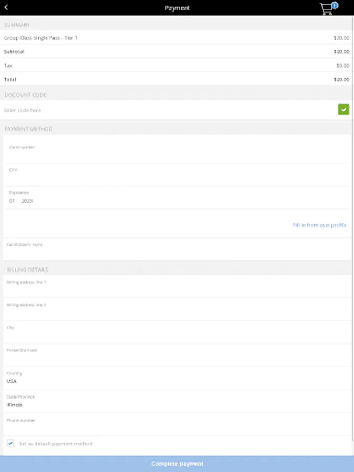Focus the City field
354x472 pixels.
coord(177,332)
